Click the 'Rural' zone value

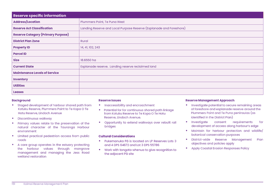84,41
